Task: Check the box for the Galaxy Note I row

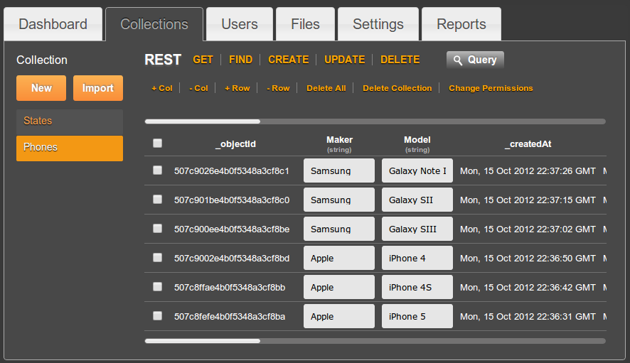Action: tap(157, 170)
